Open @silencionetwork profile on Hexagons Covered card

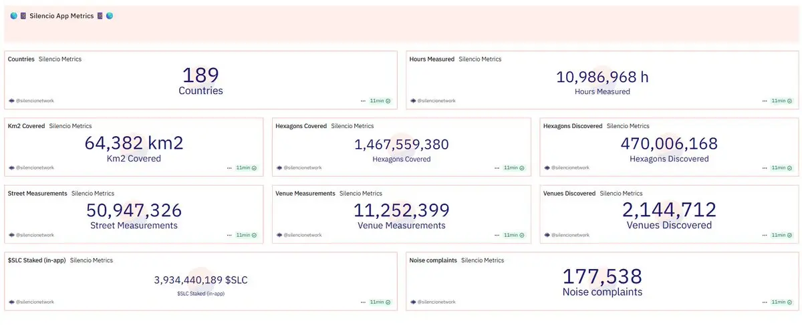pyautogui.click(x=299, y=168)
